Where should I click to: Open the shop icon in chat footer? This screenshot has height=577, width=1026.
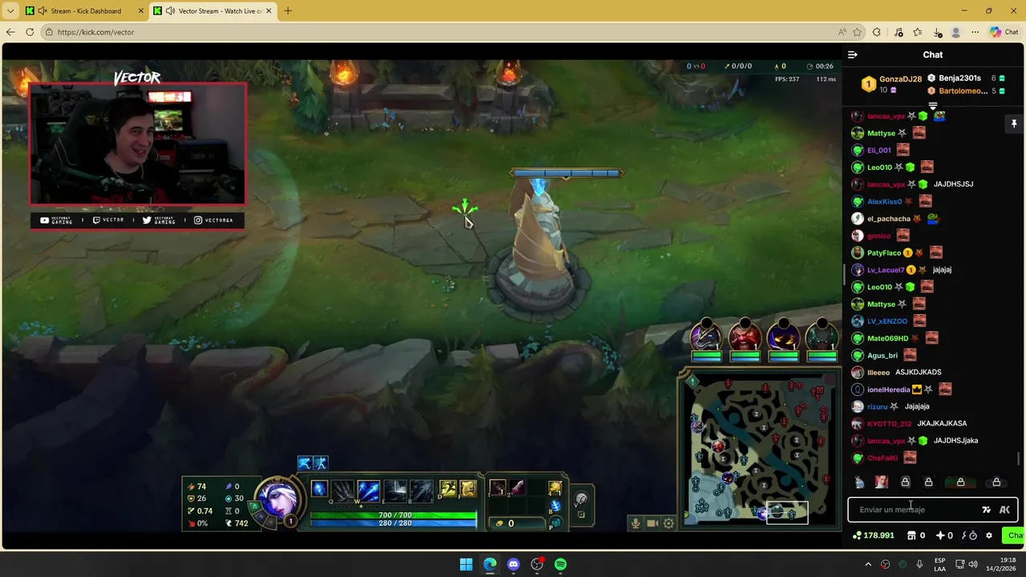[911, 535]
